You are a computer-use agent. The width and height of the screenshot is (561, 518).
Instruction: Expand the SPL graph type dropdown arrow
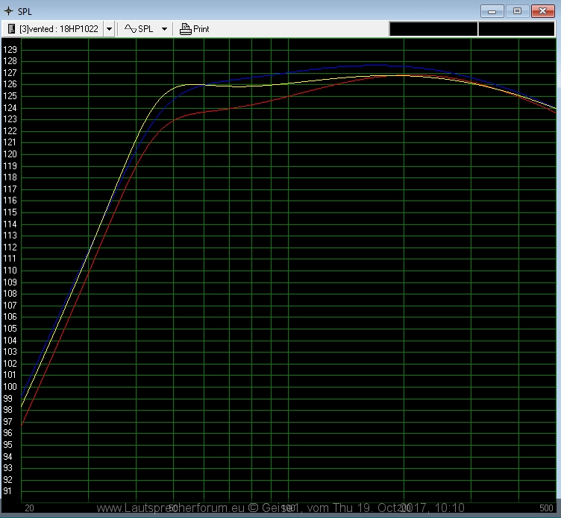pyautogui.click(x=164, y=29)
